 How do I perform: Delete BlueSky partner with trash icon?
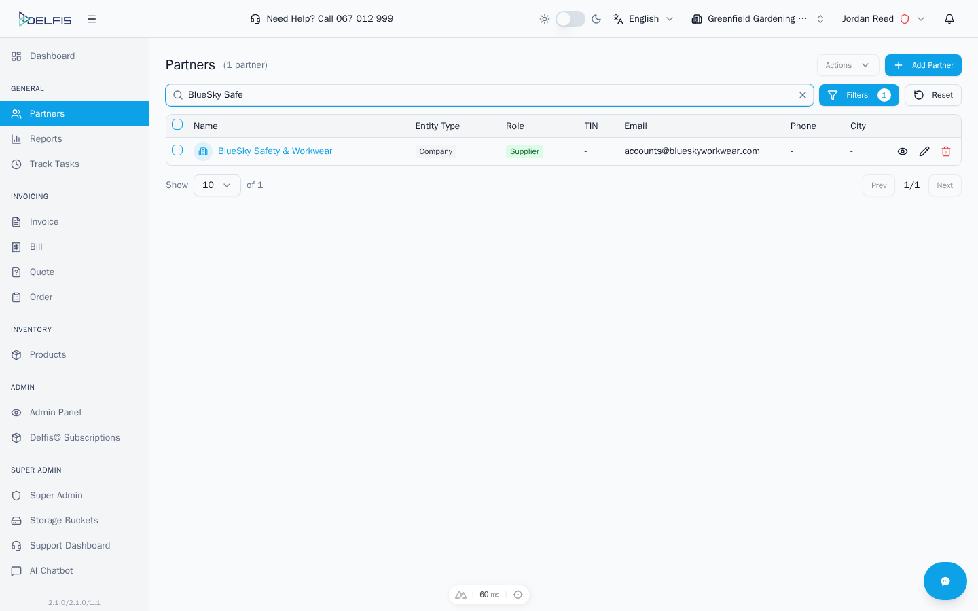point(945,151)
